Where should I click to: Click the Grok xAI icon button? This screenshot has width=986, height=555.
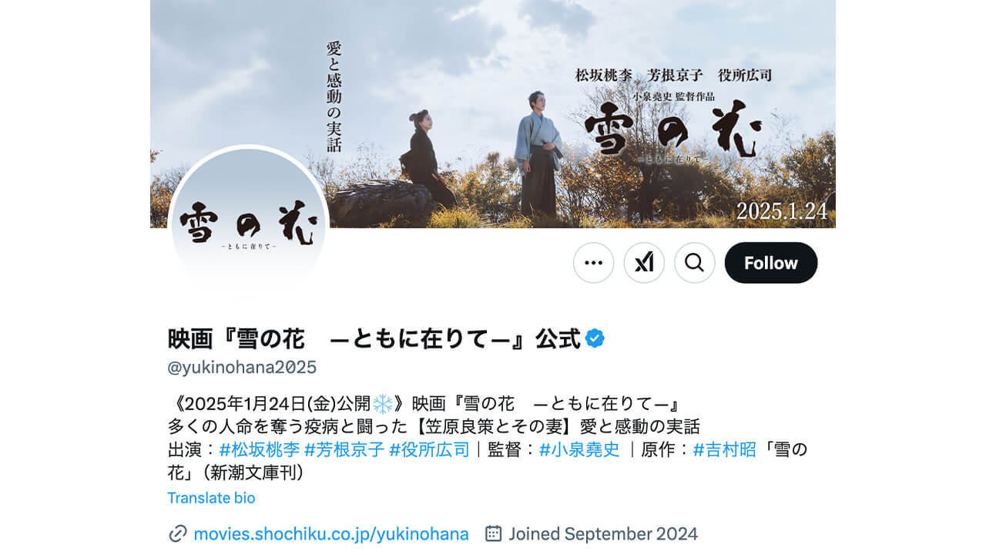644,263
